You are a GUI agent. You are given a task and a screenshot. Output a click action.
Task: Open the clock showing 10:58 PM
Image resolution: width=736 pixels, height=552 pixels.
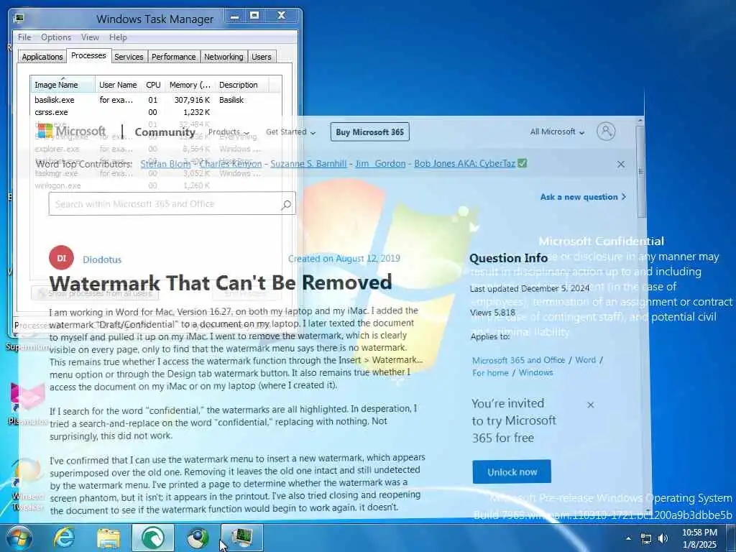click(699, 538)
